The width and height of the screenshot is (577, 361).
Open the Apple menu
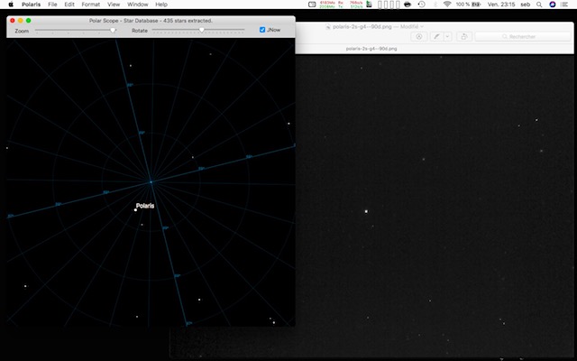11,5
